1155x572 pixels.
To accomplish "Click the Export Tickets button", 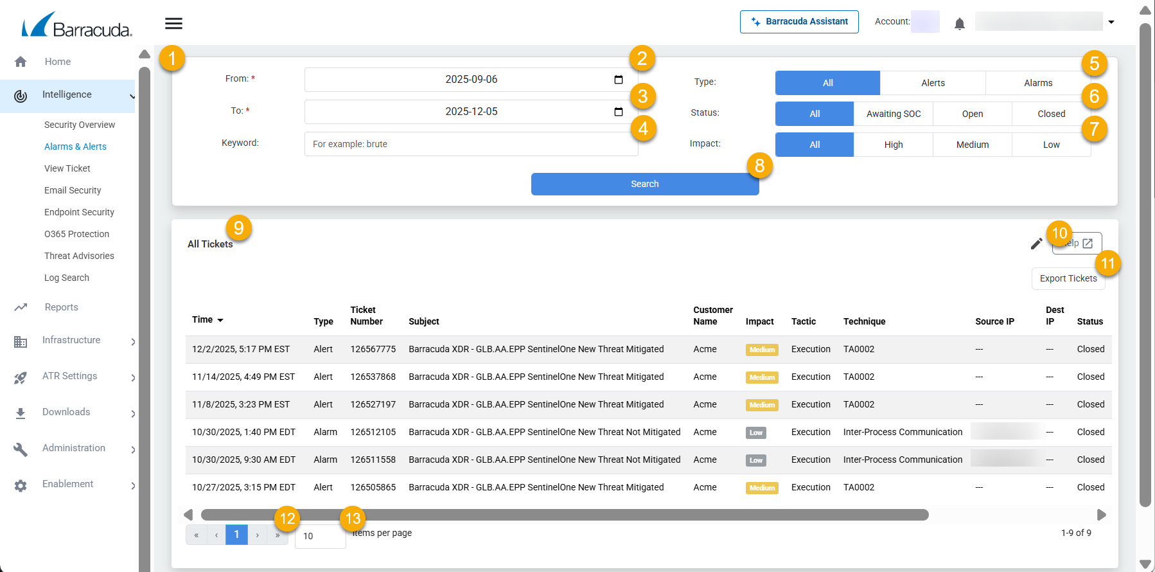I will [1068, 278].
